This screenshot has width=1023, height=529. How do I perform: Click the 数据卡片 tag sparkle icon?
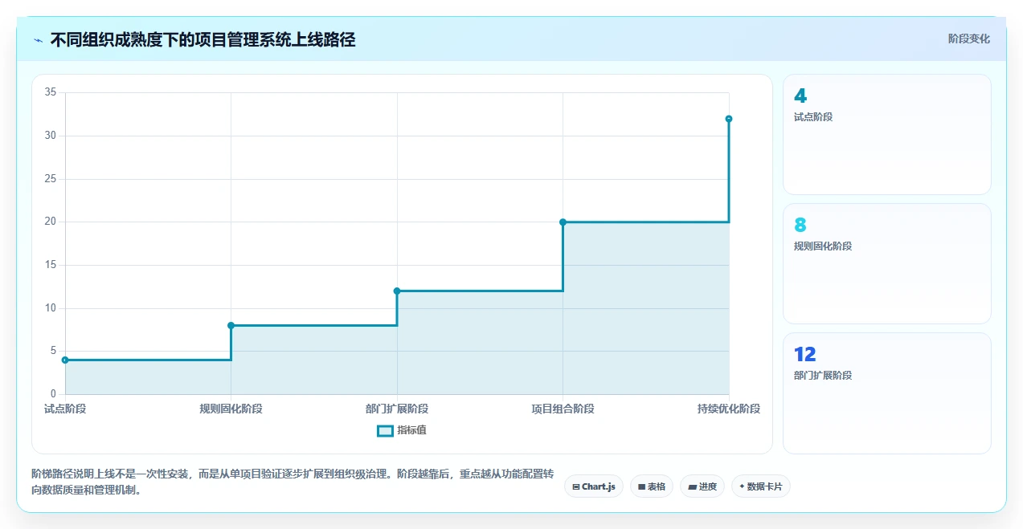click(742, 486)
